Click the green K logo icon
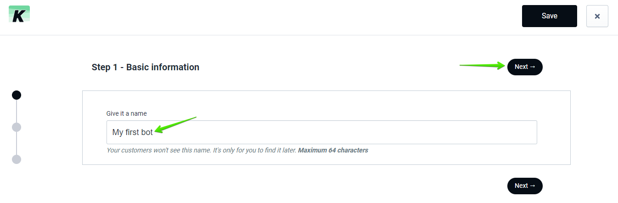 click(x=19, y=14)
